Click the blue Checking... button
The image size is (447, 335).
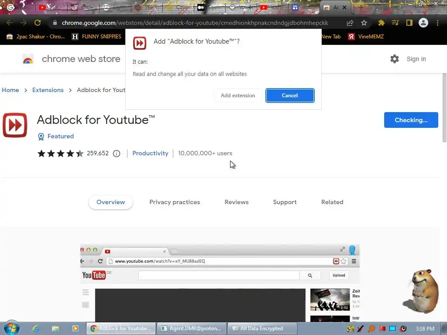pyautogui.click(x=411, y=120)
